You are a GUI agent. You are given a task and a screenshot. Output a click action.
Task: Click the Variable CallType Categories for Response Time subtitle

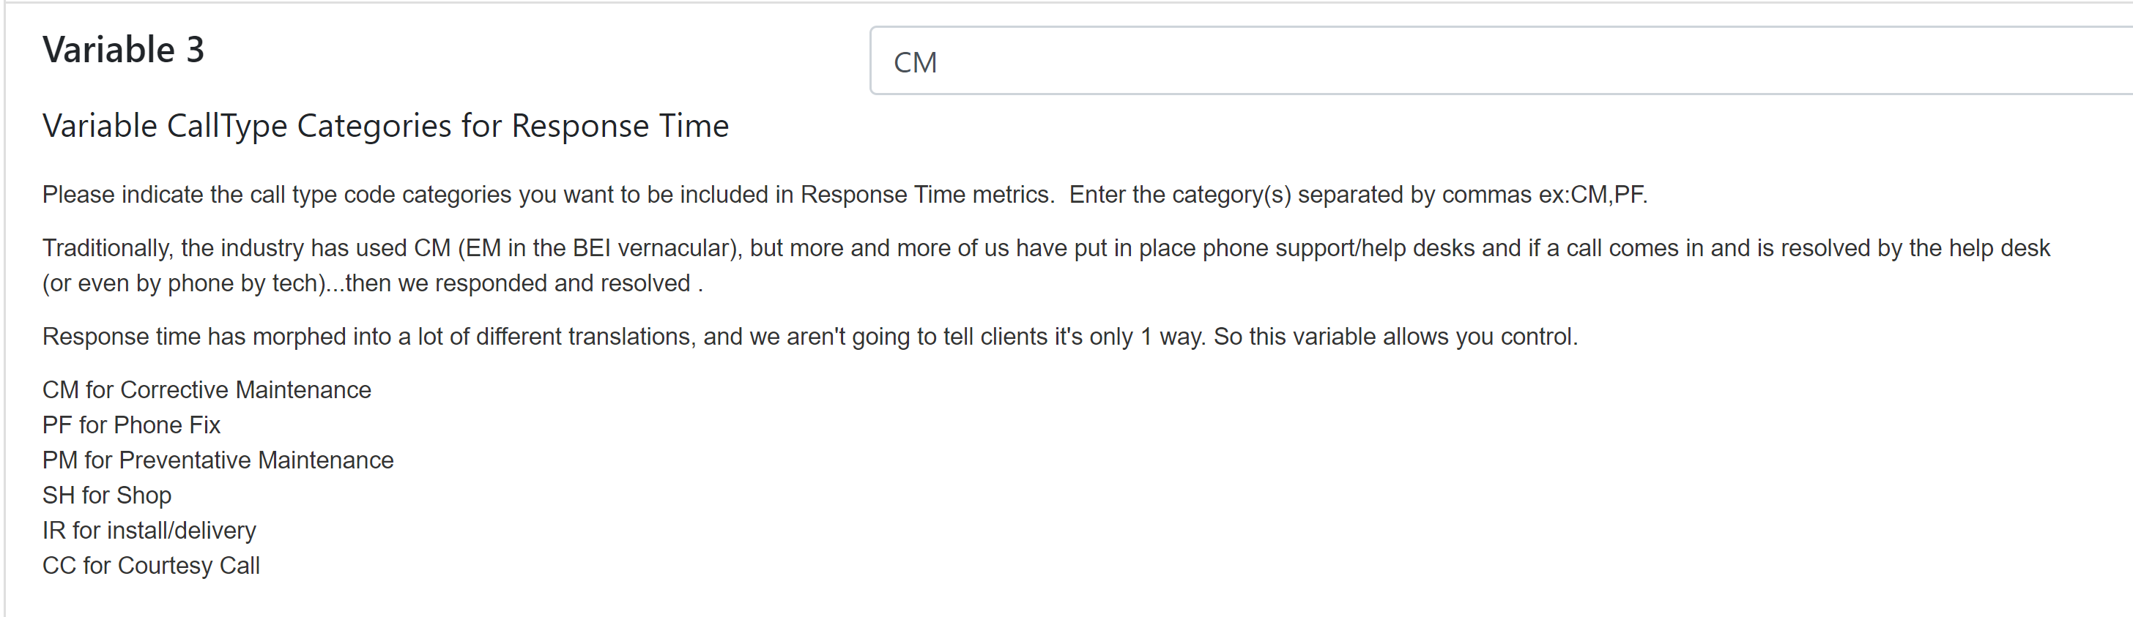[386, 127]
